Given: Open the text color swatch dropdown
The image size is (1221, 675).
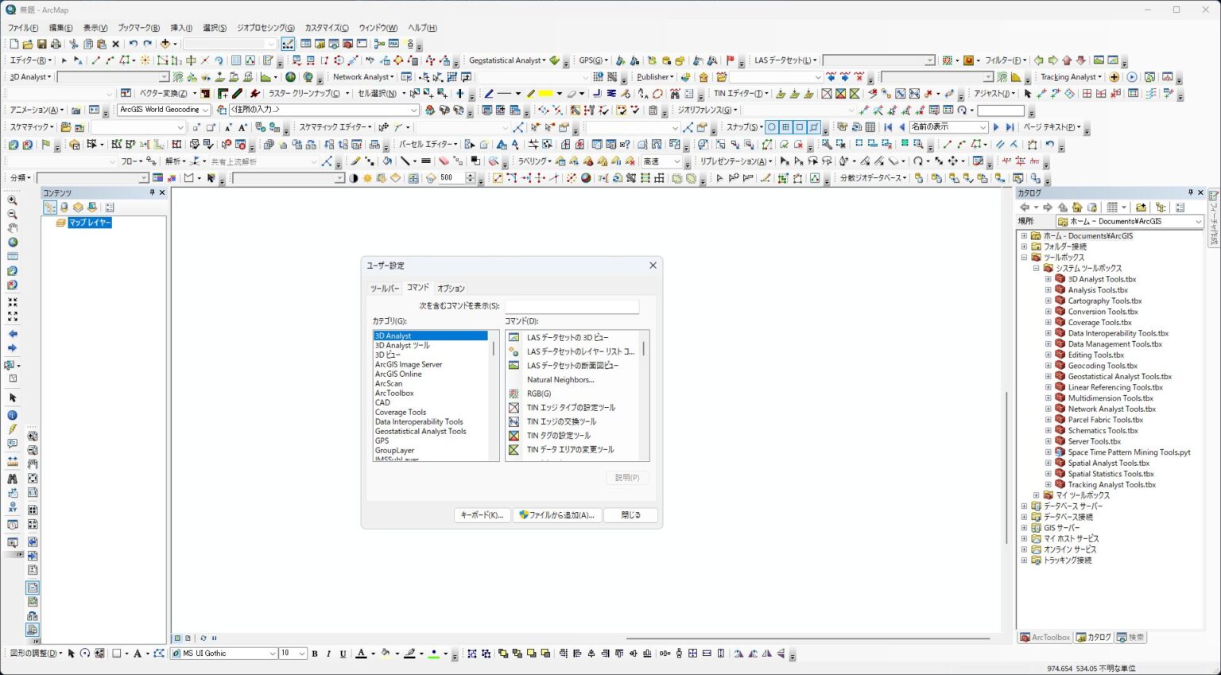Looking at the screenshot, I should click(374, 654).
